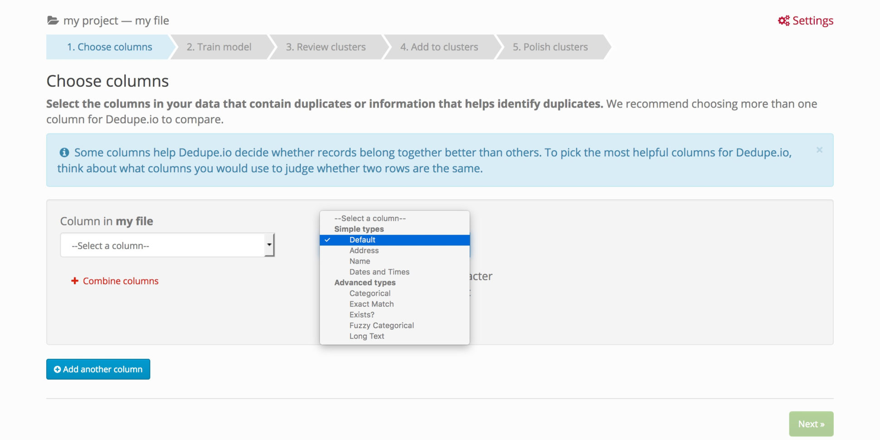Go to the Polish clusters step
Screen dimensions: 880x440
550,47
